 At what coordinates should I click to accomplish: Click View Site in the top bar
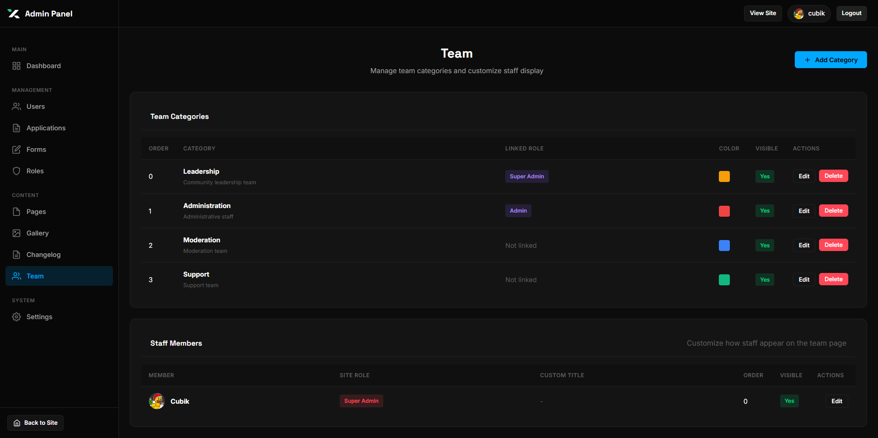click(x=763, y=13)
